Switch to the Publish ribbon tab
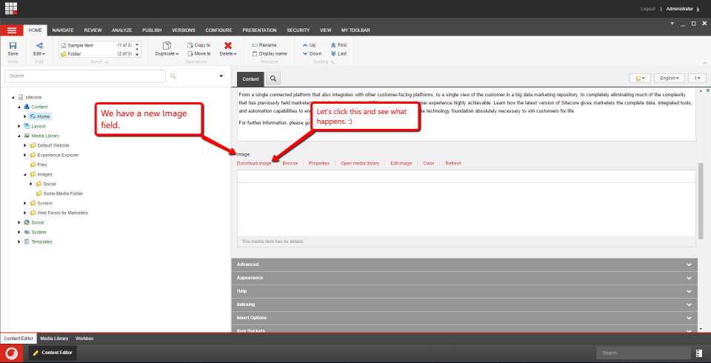 [152, 30]
